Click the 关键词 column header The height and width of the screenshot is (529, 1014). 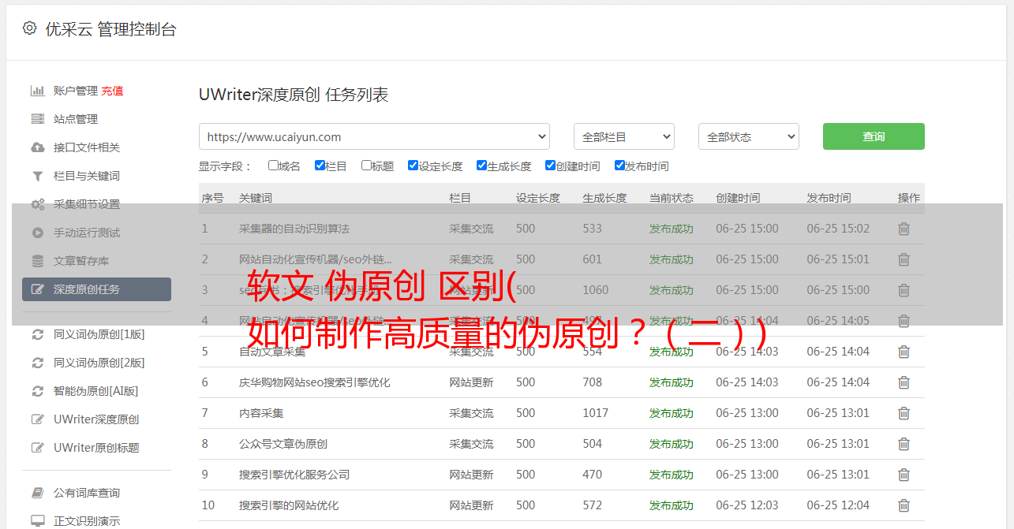pyautogui.click(x=256, y=198)
